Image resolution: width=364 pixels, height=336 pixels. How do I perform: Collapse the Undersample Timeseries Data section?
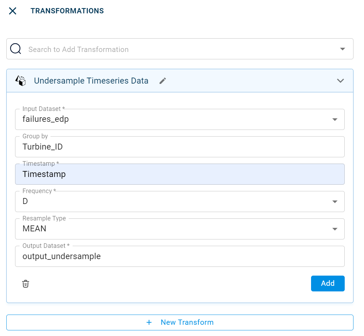(340, 81)
